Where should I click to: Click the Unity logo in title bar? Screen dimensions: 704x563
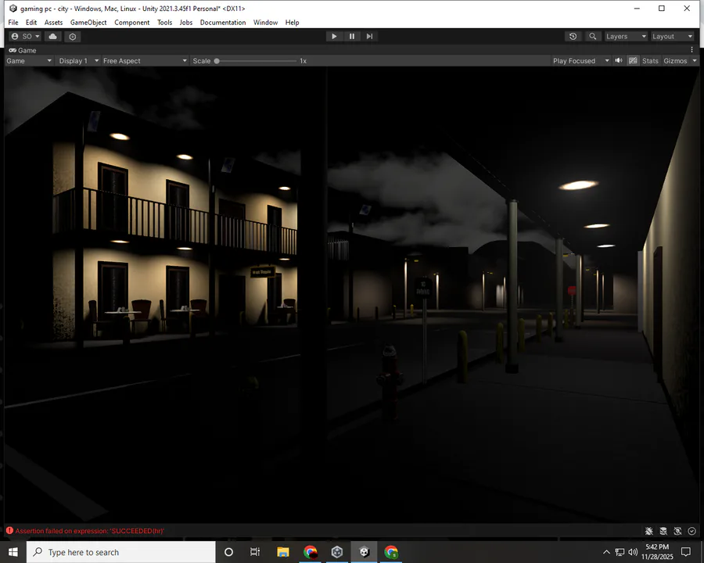[13, 9]
